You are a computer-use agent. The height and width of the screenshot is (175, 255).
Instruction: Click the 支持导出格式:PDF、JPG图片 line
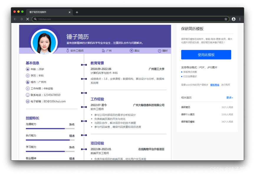click(x=199, y=67)
